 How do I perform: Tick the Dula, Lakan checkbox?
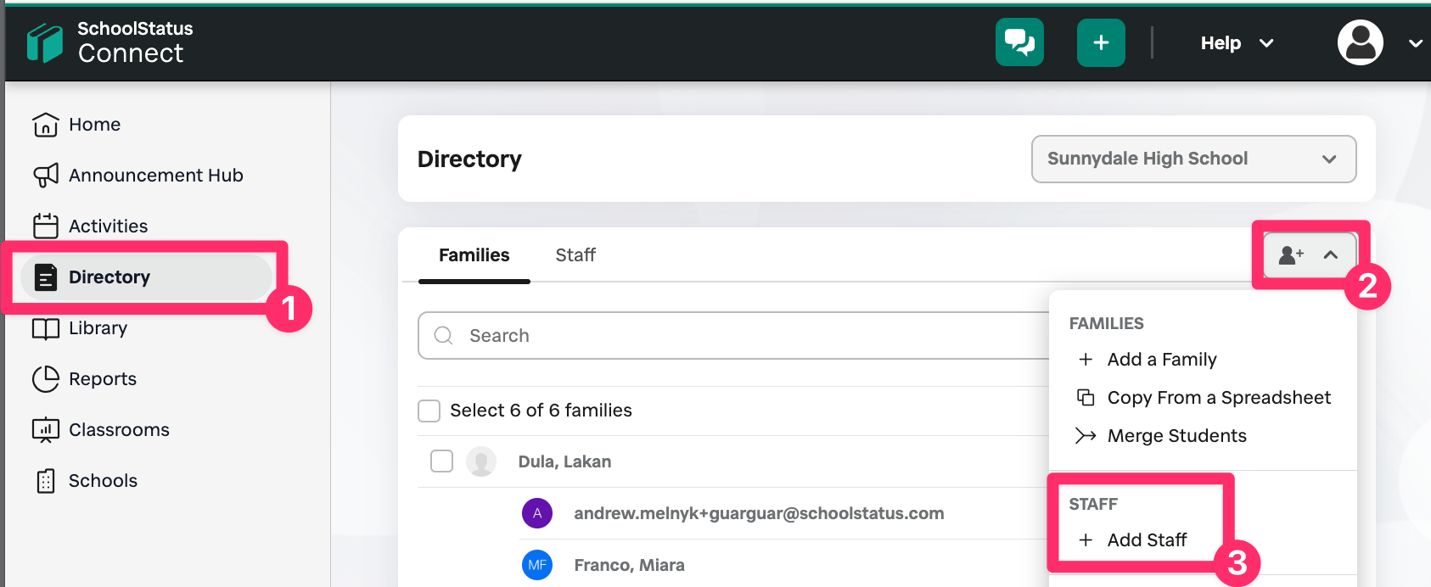441,461
